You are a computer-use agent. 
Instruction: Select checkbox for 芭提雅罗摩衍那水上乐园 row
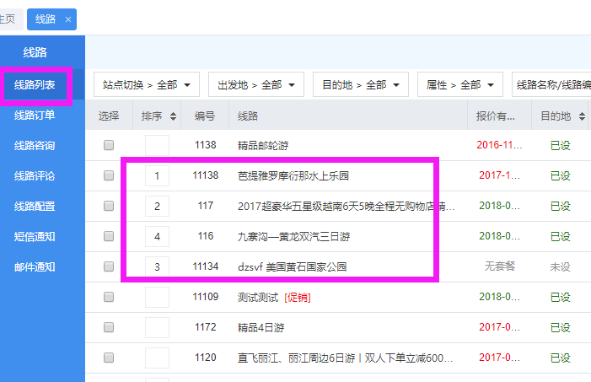point(109,175)
